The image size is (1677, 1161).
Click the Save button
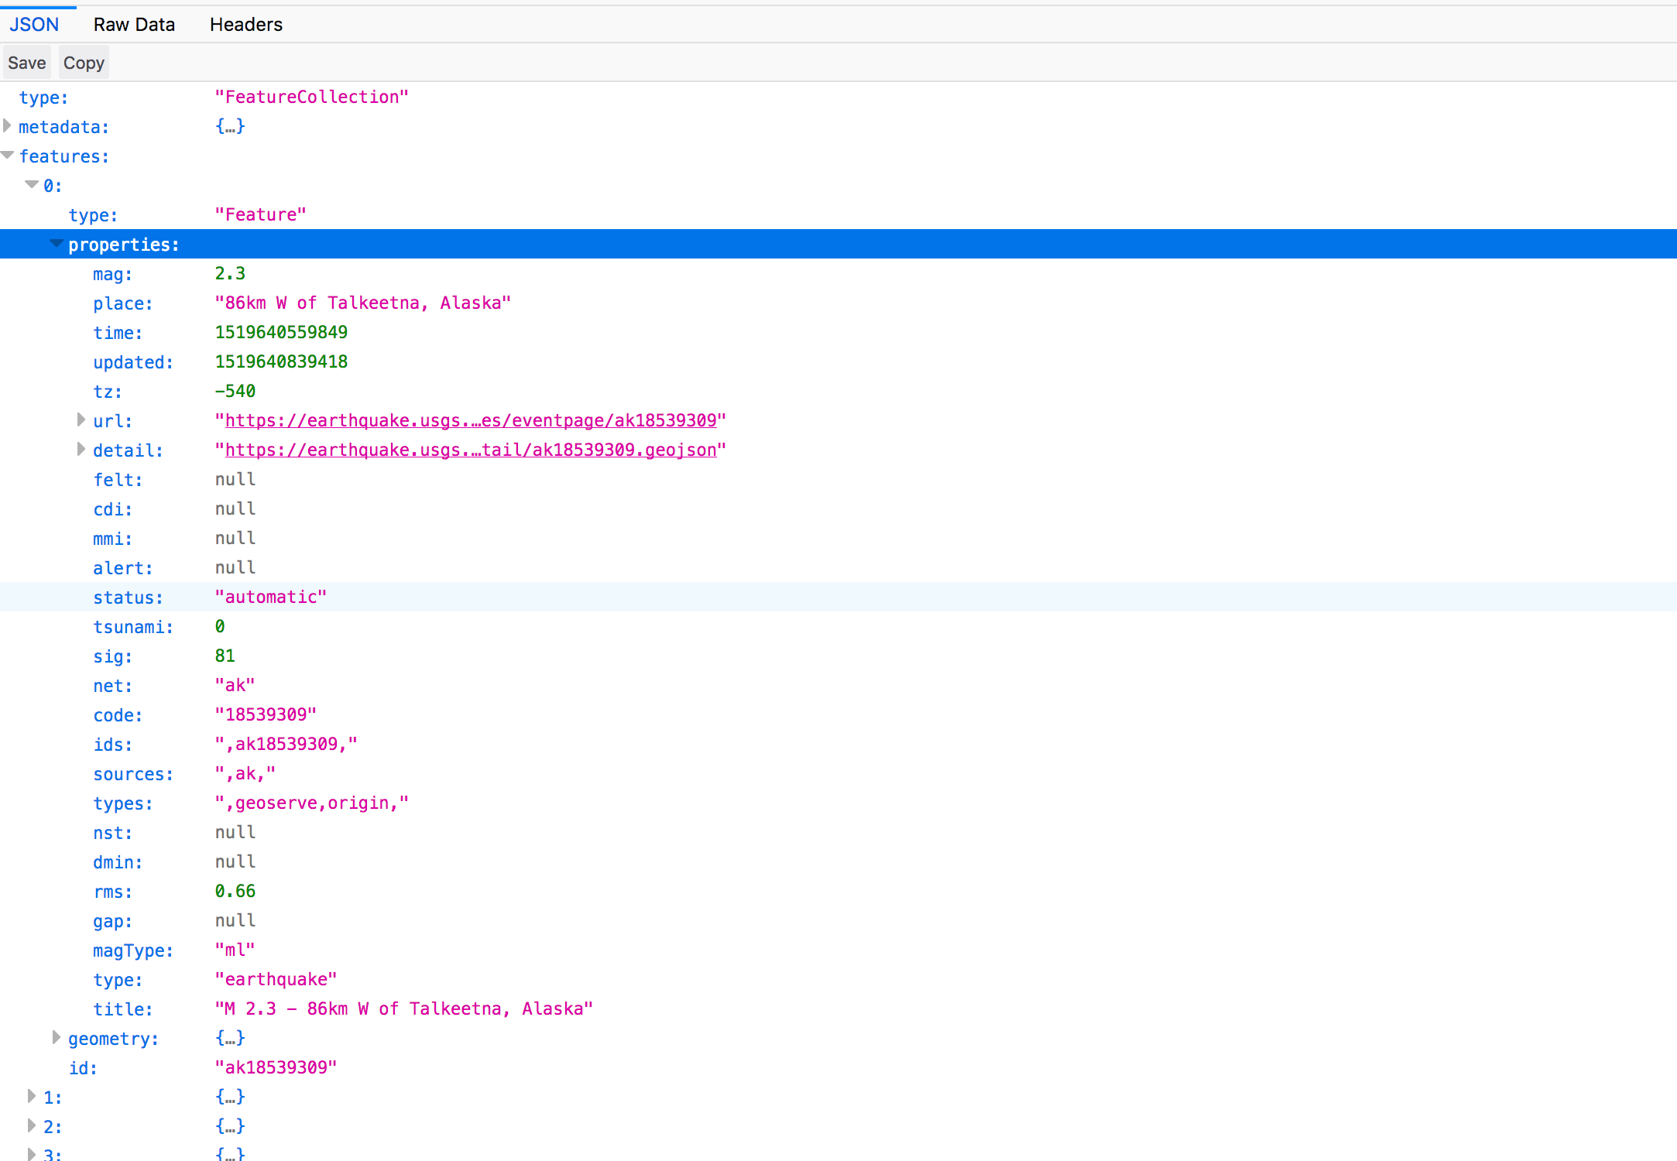(x=27, y=63)
